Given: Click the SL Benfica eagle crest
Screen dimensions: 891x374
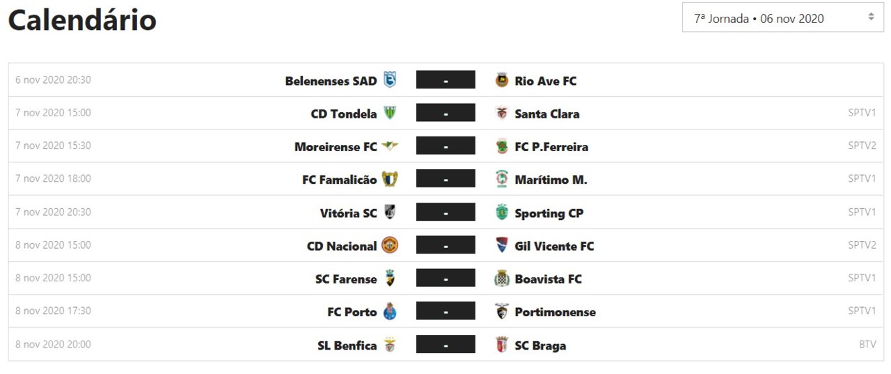Looking at the screenshot, I should [x=390, y=345].
